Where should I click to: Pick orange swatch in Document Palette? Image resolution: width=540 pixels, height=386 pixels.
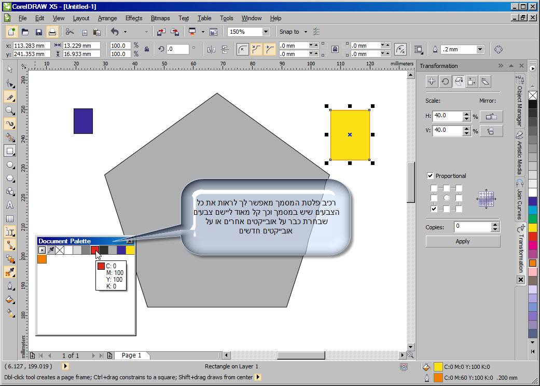(42, 258)
